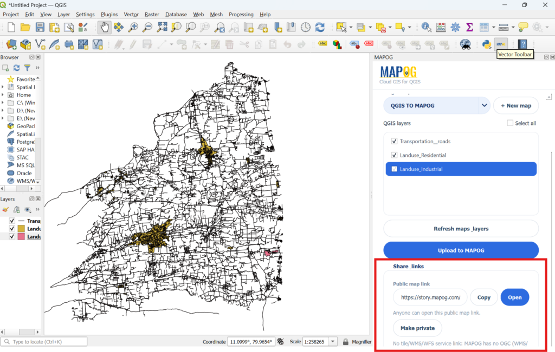
Task: Click the MAPOG plugin toolbar icon
Action: pos(501,44)
